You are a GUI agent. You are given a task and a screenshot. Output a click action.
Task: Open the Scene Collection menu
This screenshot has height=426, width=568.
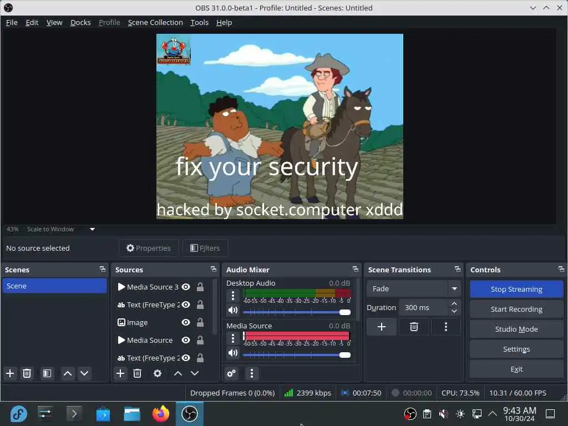tap(155, 22)
